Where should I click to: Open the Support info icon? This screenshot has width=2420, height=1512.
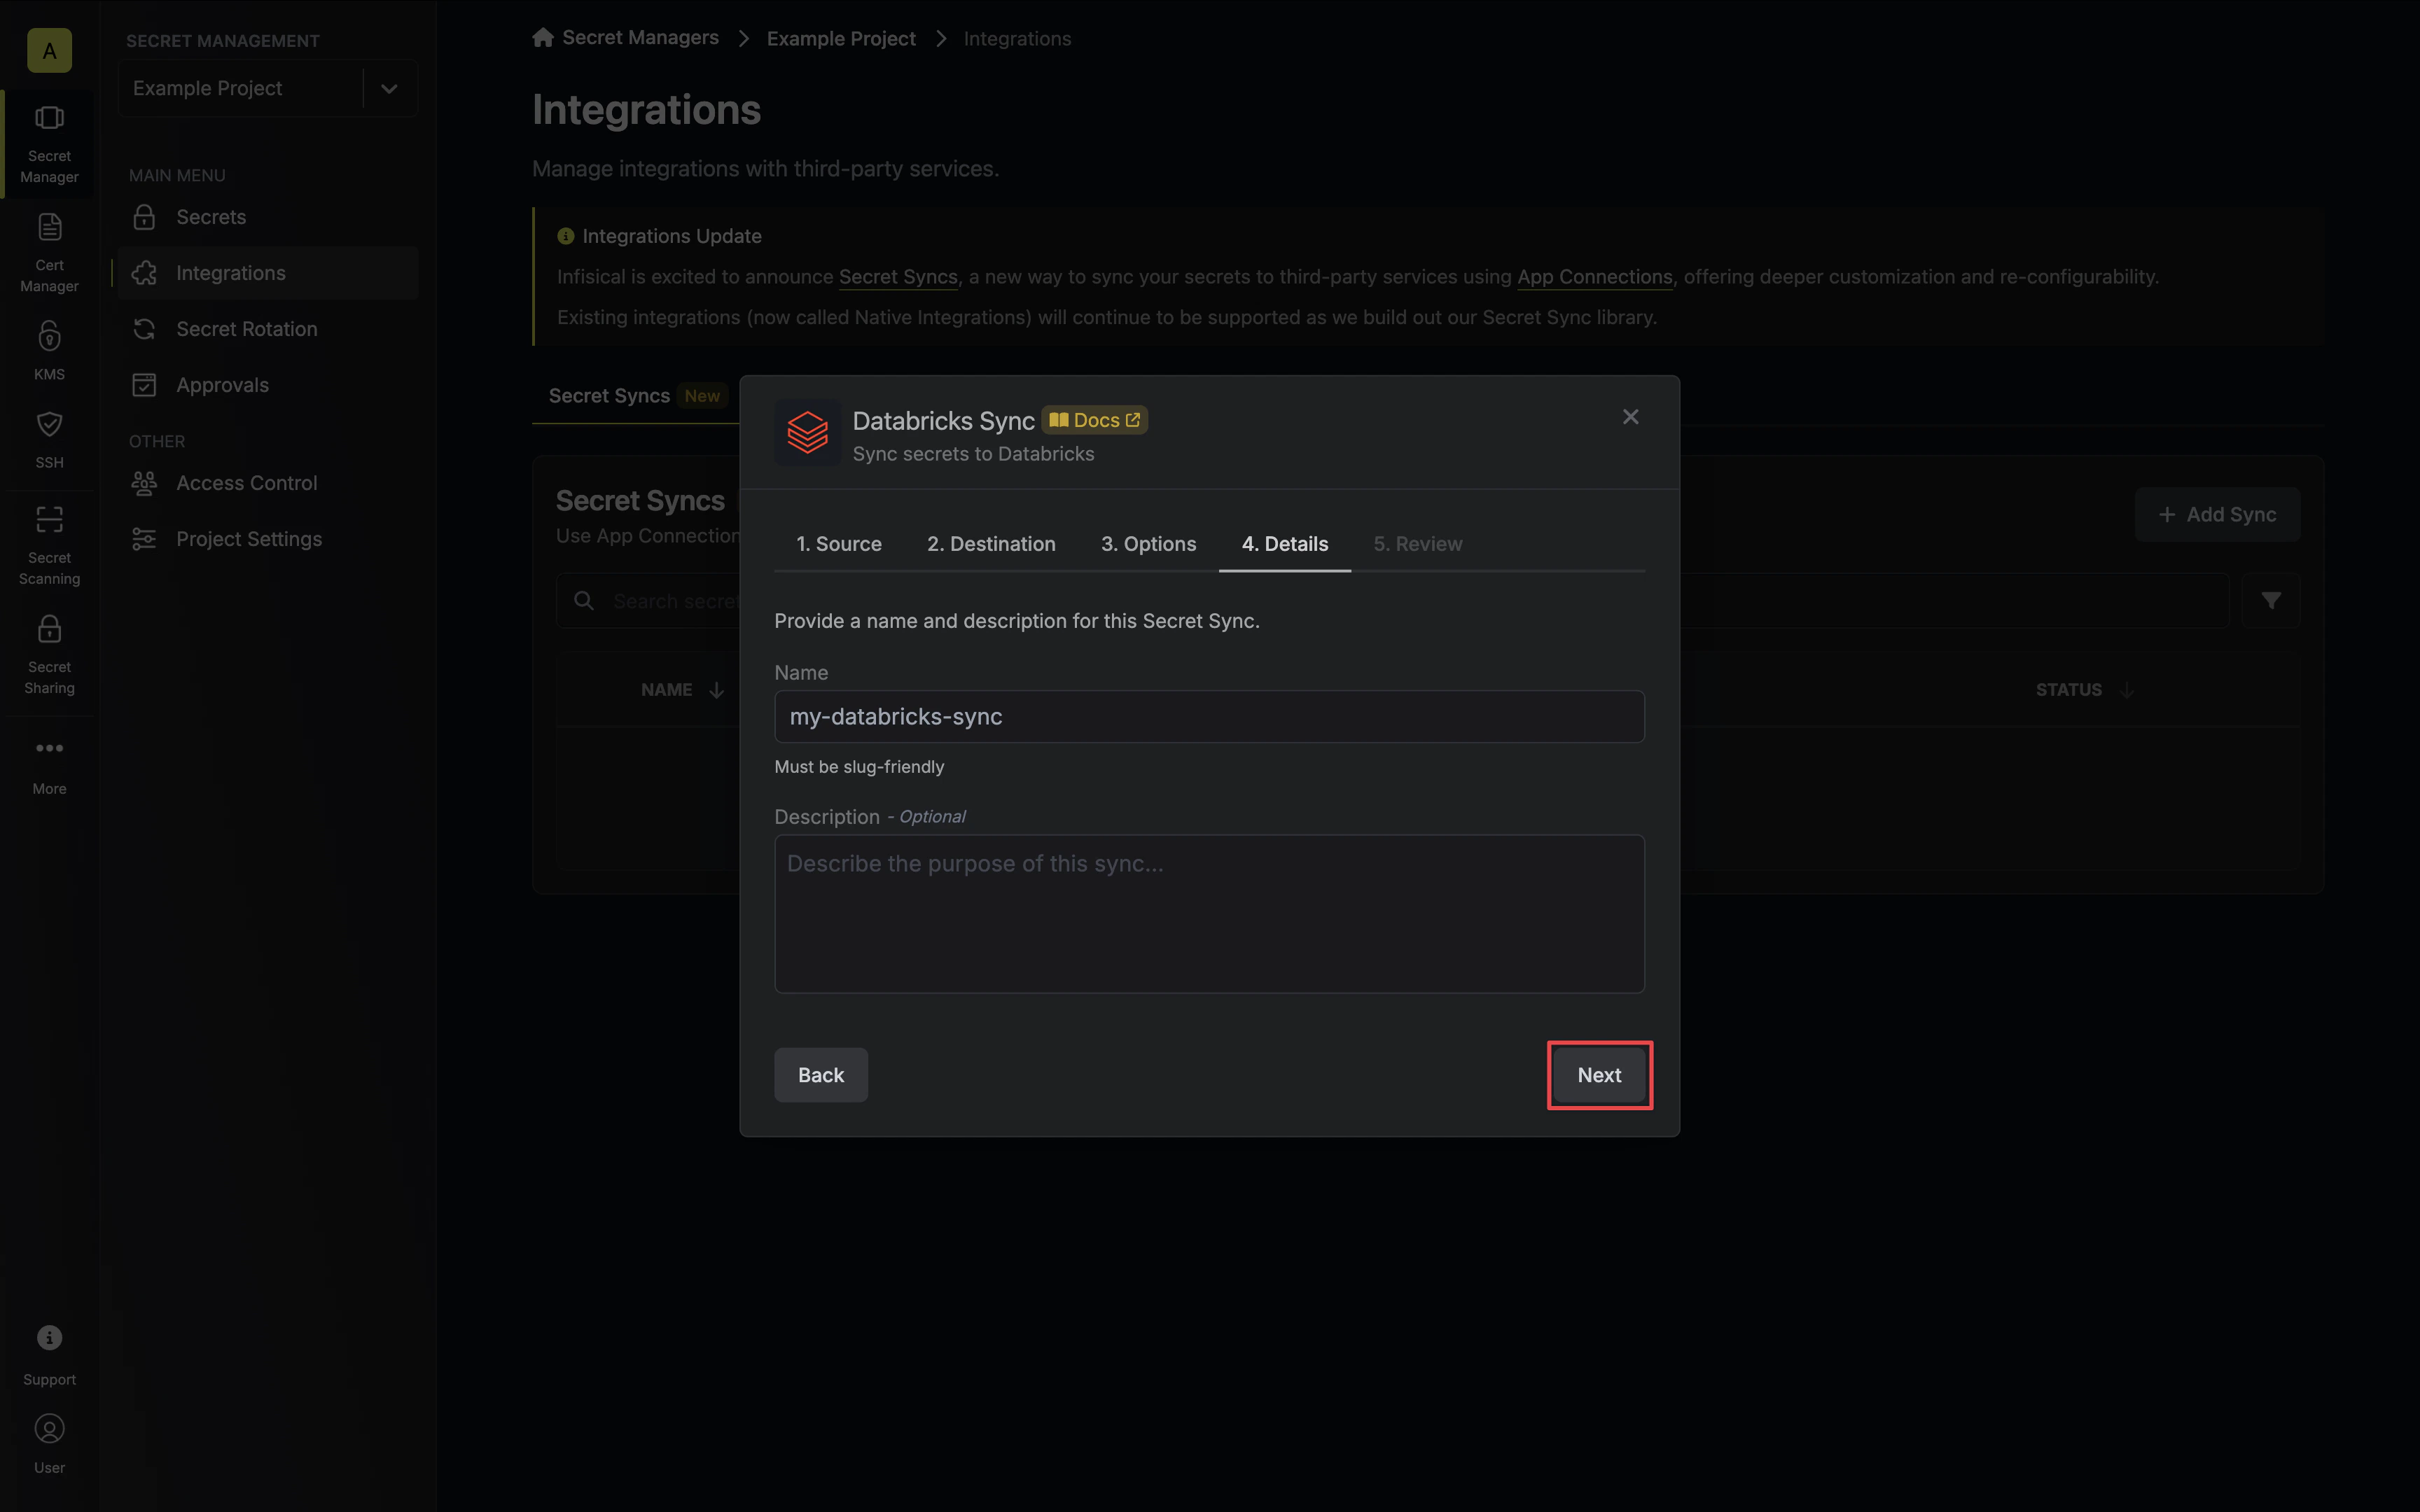click(x=49, y=1338)
